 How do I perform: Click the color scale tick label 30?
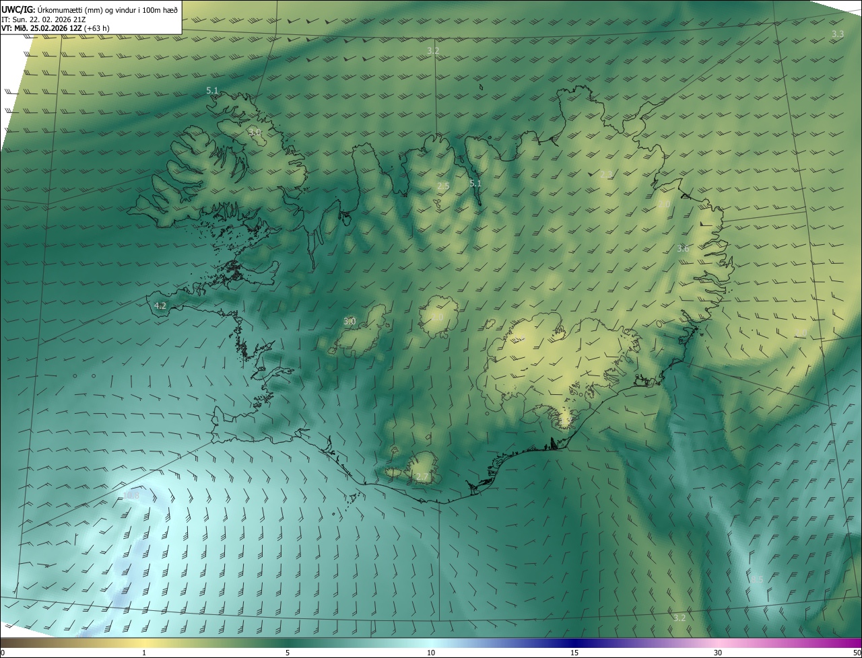718,653
